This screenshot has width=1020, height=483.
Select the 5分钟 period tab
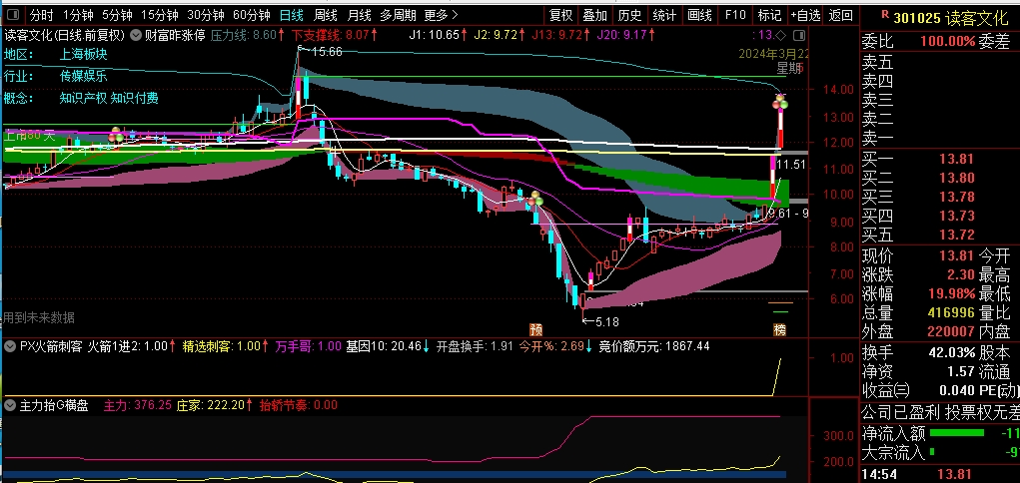(x=118, y=14)
